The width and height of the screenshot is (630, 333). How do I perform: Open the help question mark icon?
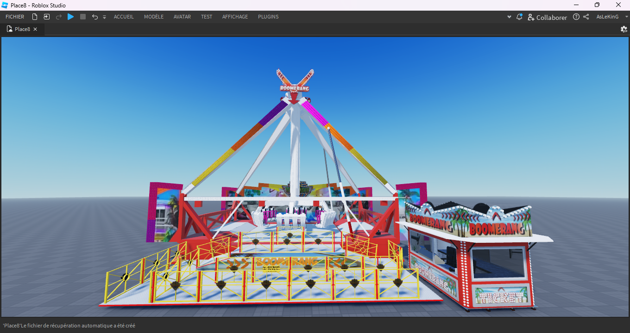[x=576, y=17]
